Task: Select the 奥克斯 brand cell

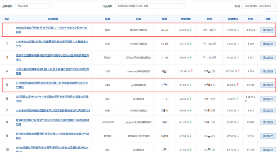Action: click(107, 136)
